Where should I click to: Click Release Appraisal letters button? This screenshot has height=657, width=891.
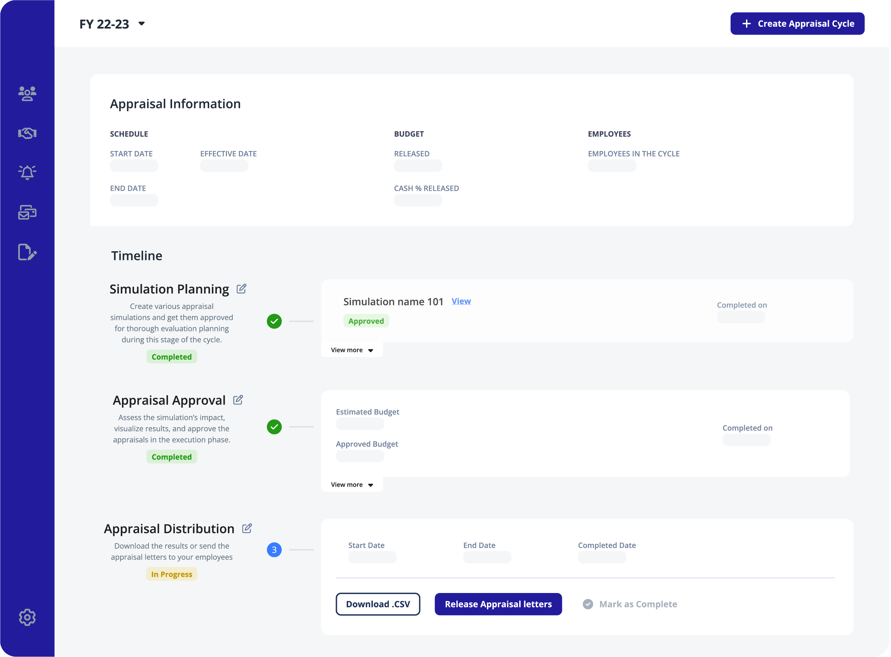pyautogui.click(x=498, y=604)
